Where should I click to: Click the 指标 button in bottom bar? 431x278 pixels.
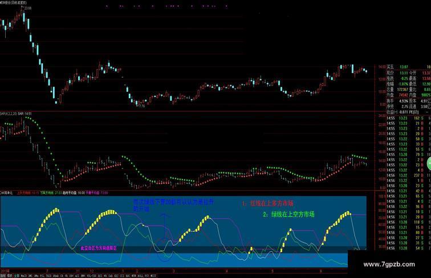pos(3,276)
